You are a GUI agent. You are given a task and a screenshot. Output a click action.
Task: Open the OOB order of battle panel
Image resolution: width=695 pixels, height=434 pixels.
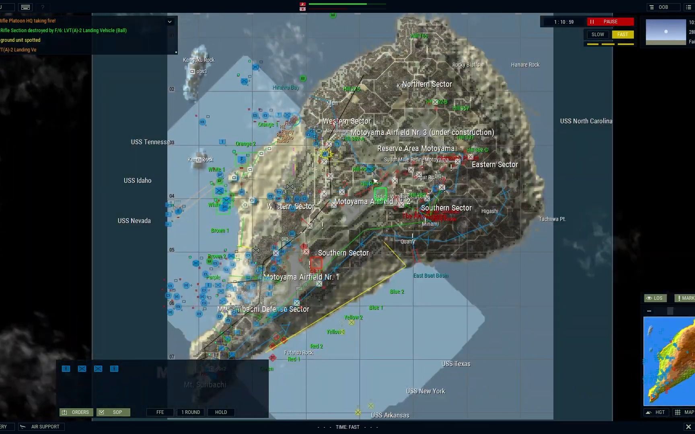[x=663, y=7]
